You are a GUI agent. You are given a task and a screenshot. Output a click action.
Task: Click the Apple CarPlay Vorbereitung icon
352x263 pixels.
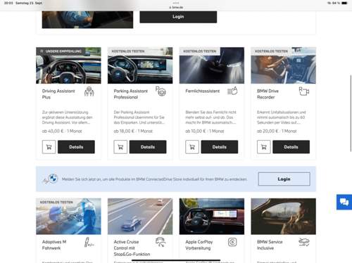pyautogui.click(x=232, y=242)
